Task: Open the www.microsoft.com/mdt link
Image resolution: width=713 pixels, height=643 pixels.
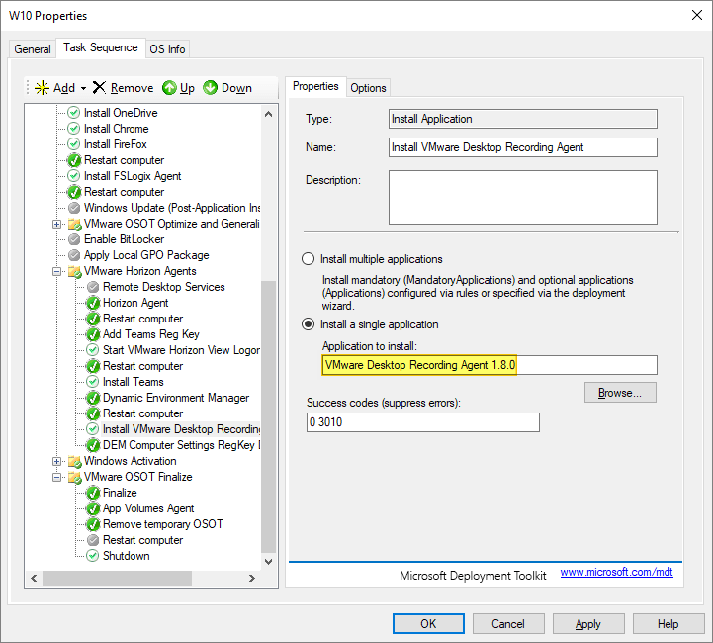Action: click(616, 572)
